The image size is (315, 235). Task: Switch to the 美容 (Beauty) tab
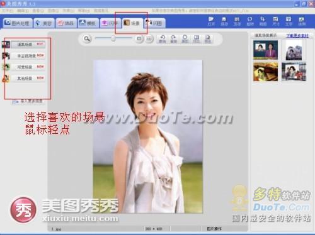pos(43,23)
